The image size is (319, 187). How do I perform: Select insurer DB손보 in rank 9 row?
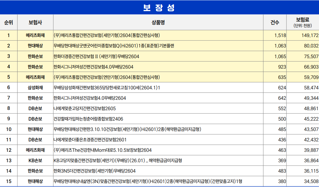35,119
